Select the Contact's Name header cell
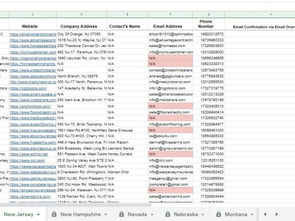This screenshot has height=221, width=295. pos(127,24)
